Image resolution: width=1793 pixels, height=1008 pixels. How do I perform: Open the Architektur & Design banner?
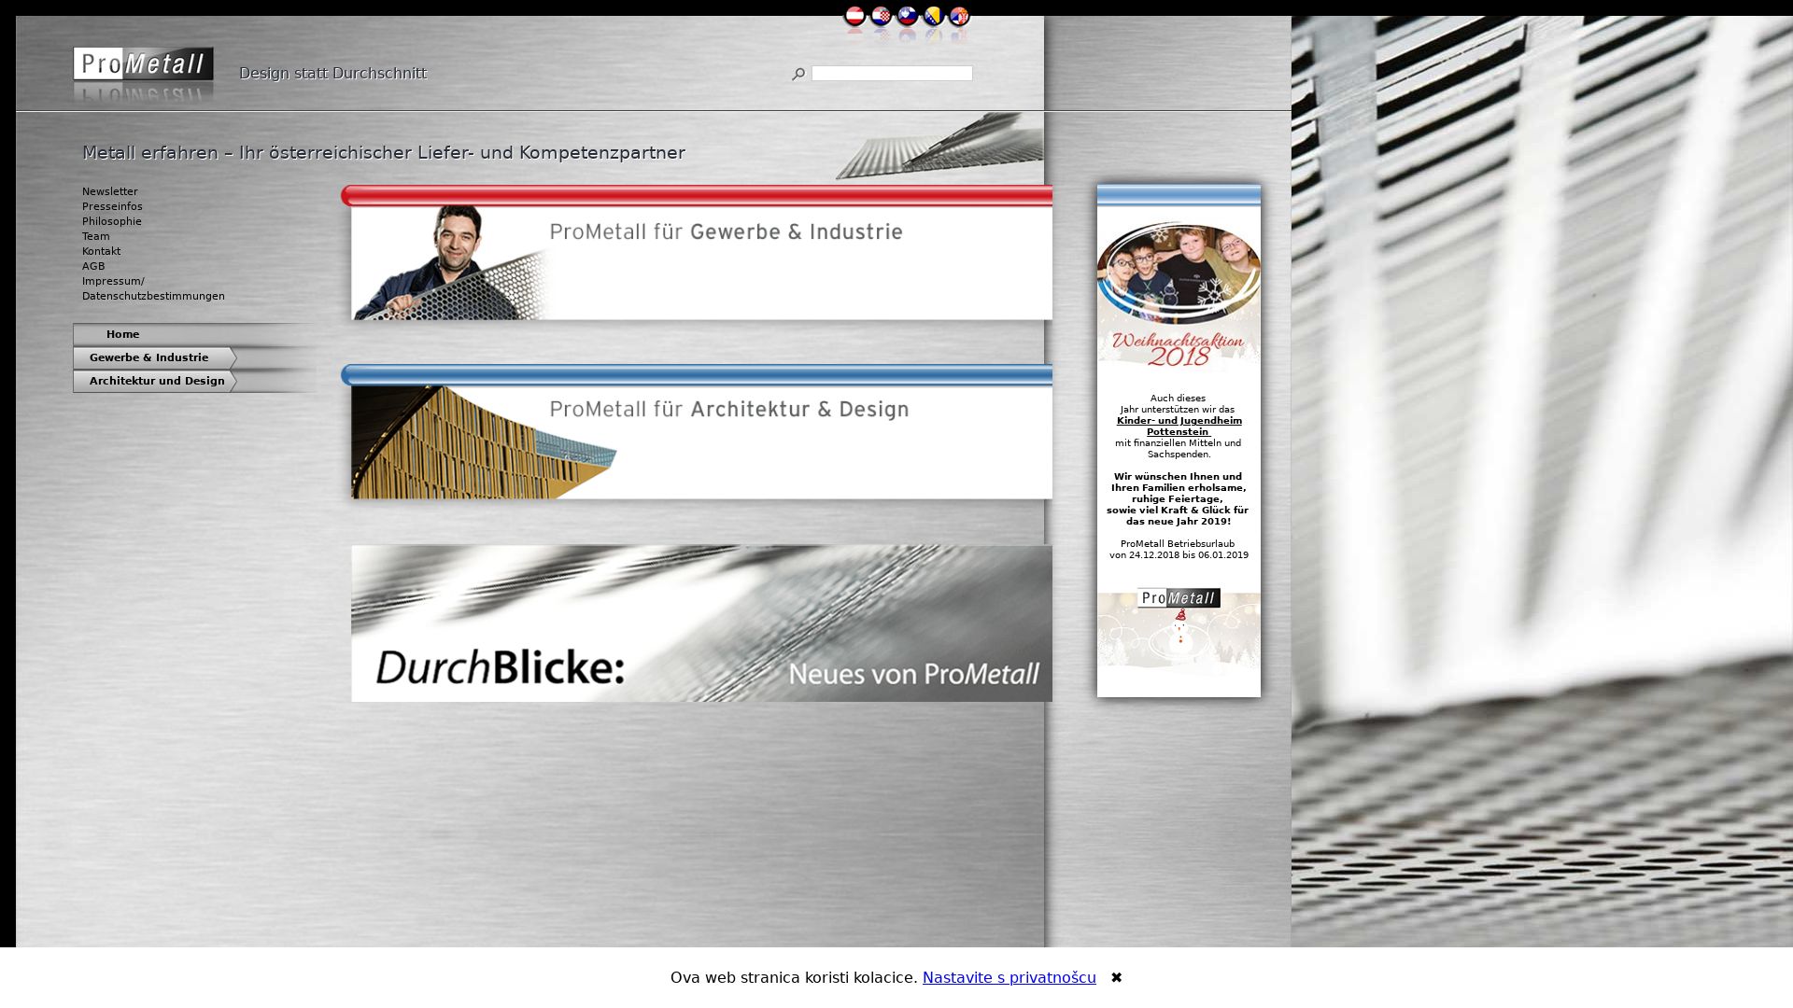pyautogui.click(x=697, y=431)
